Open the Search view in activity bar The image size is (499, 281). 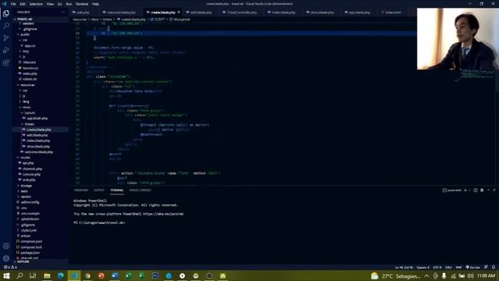coord(6,26)
